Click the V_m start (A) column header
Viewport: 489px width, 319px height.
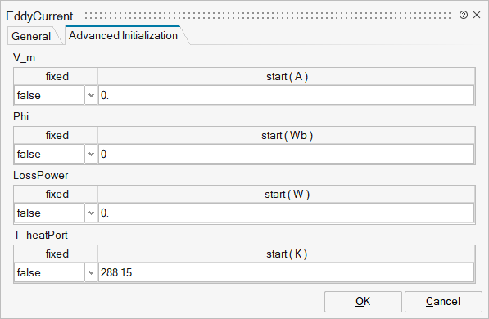[x=287, y=76]
